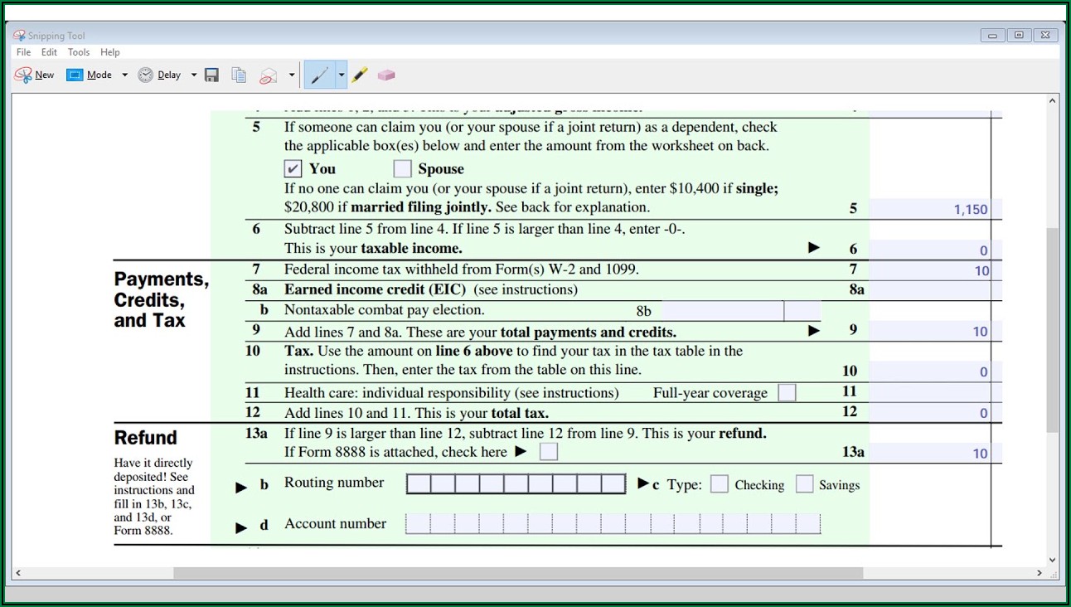Open the Tools menu
The height and width of the screenshot is (607, 1071).
pyautogui.click(x=79, y=52)
